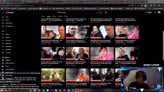The image size is (164, 92).
Task: Go to Home in the sidebar
Action: 7,17
